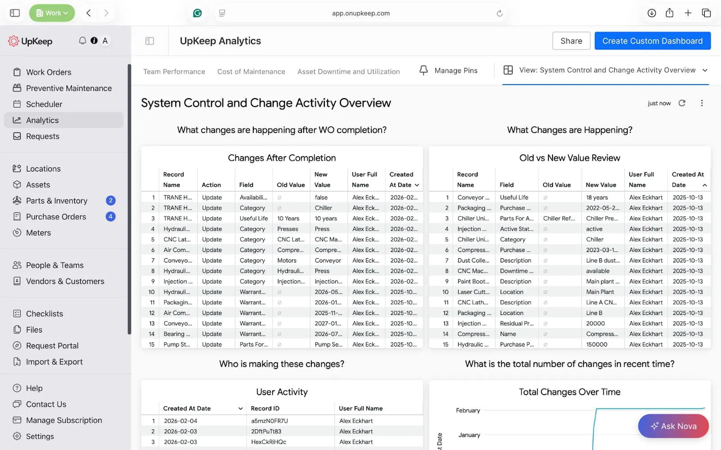
Task: Open the Safari share menu
Action: point(670,13)
